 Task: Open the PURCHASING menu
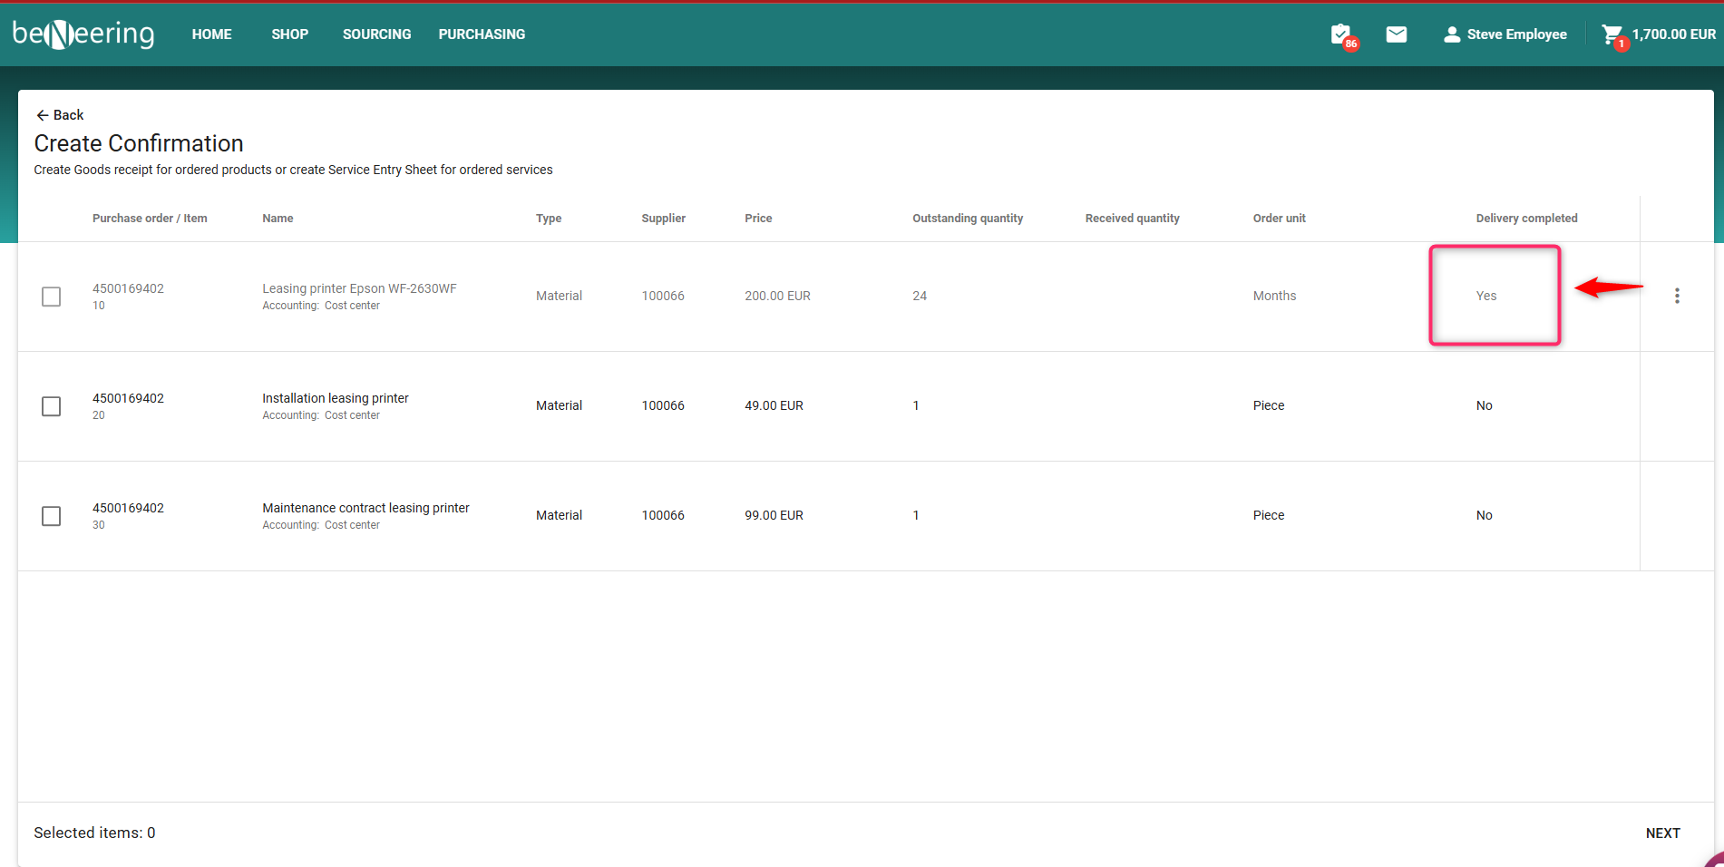[x=482, y=34]
